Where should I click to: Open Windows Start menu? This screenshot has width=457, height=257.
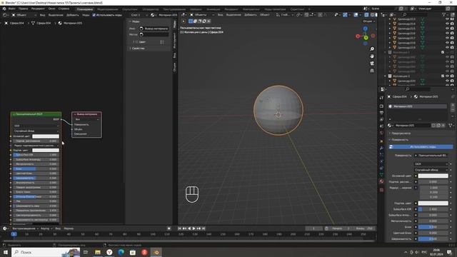coord(5,252)
